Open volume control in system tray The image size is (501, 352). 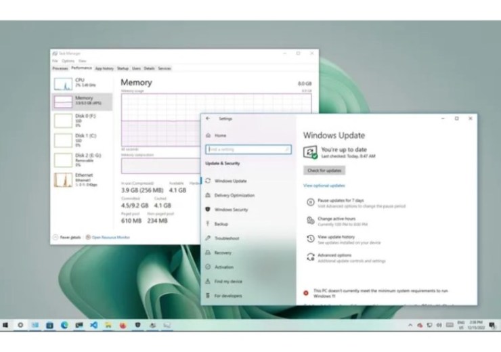439,325
